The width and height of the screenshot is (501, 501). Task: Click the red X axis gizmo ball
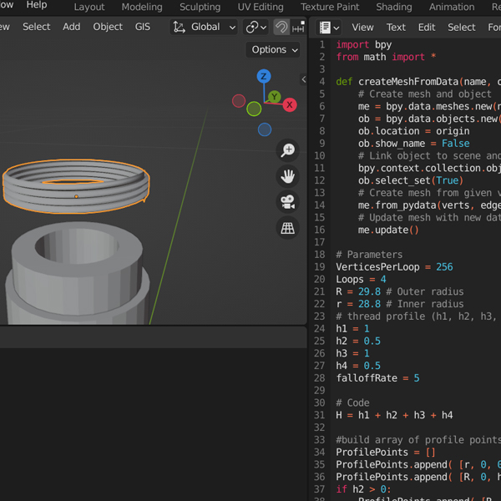click(x=290, y=104)
